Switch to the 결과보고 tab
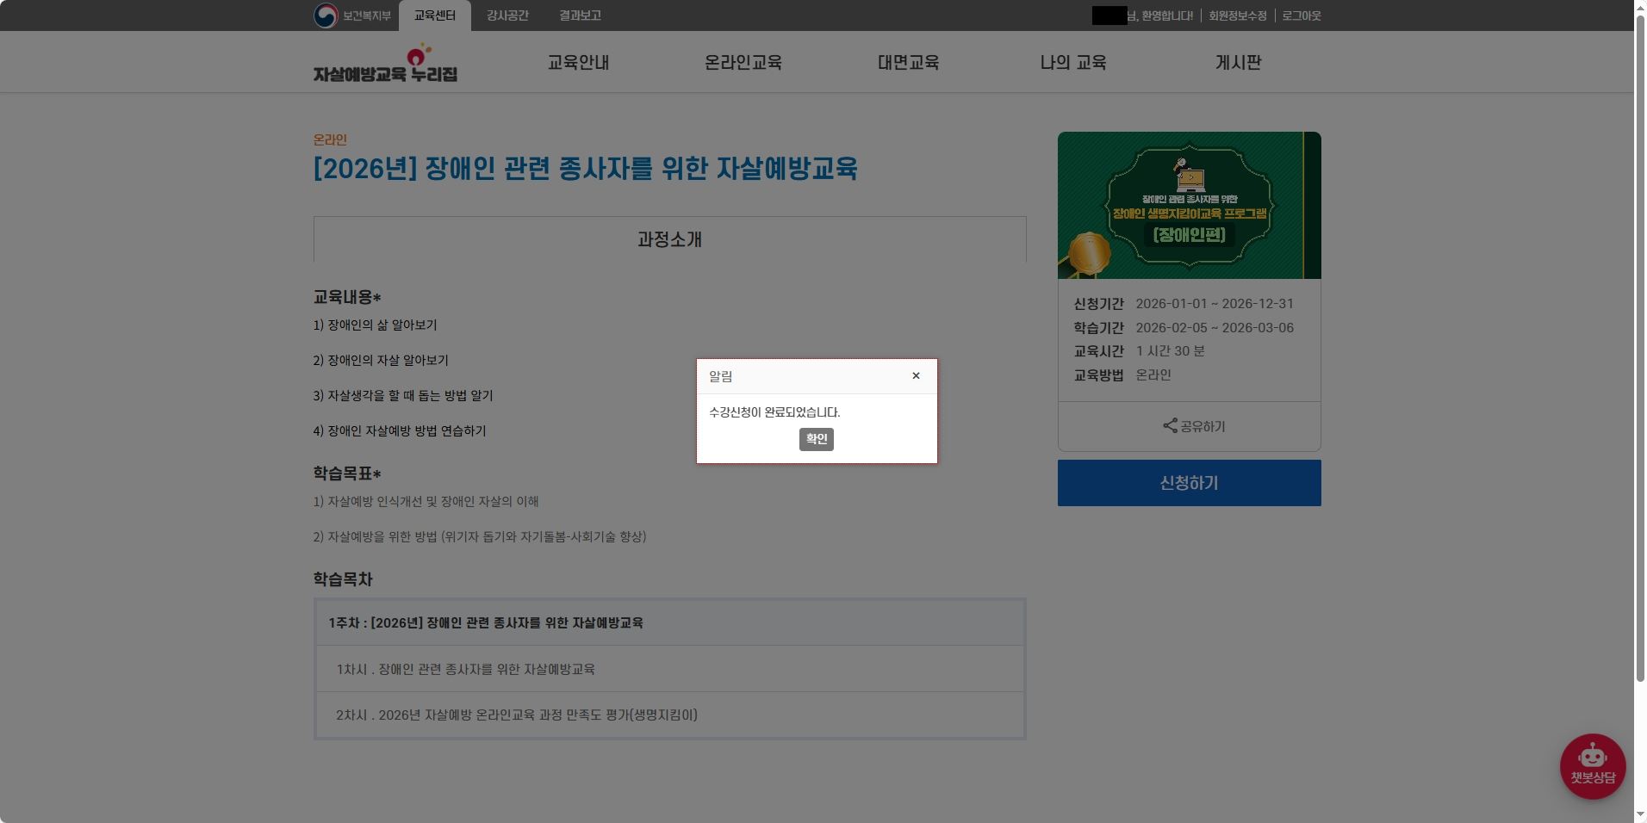Image resolution: width=1647 pixels, height=823 pixels. pos(580,15)
